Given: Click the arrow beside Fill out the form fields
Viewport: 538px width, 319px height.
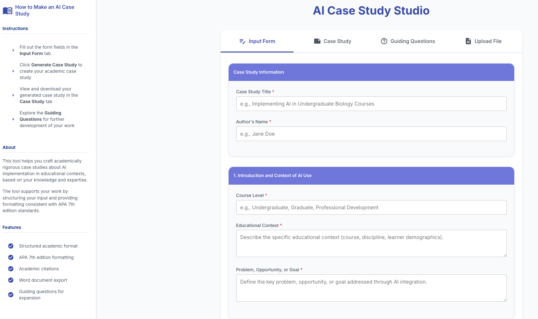Looking at the screenshot, I should [13, 50].
